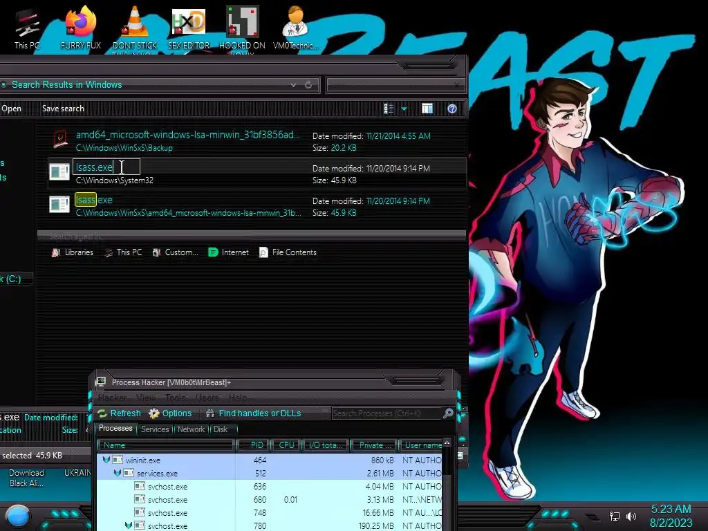708x531 pixels.
Task: Select the (C:) drive in navigation pane
Action: pos(16,279)
